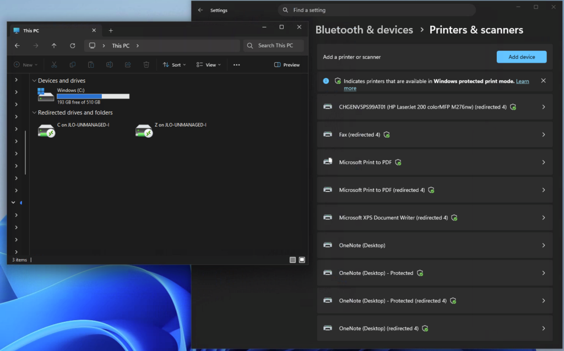Click the Search This PC box

tap(273, 46)
